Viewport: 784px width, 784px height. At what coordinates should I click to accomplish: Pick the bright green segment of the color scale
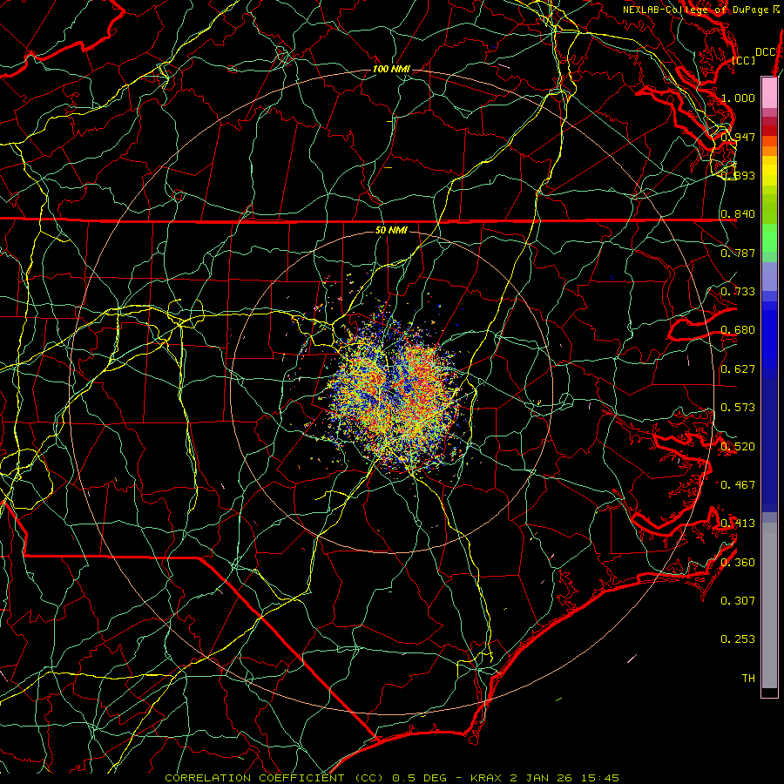[x=769, y=238]
